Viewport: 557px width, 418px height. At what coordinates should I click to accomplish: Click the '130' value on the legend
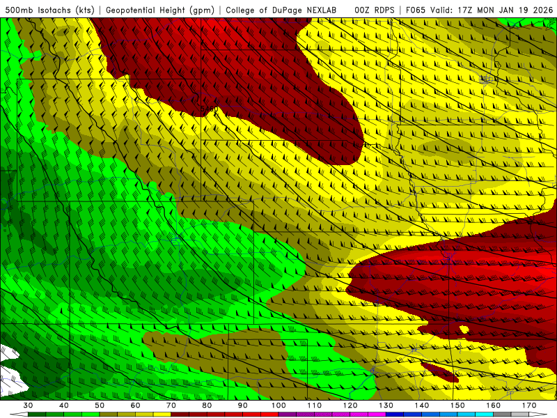[386, 405]
